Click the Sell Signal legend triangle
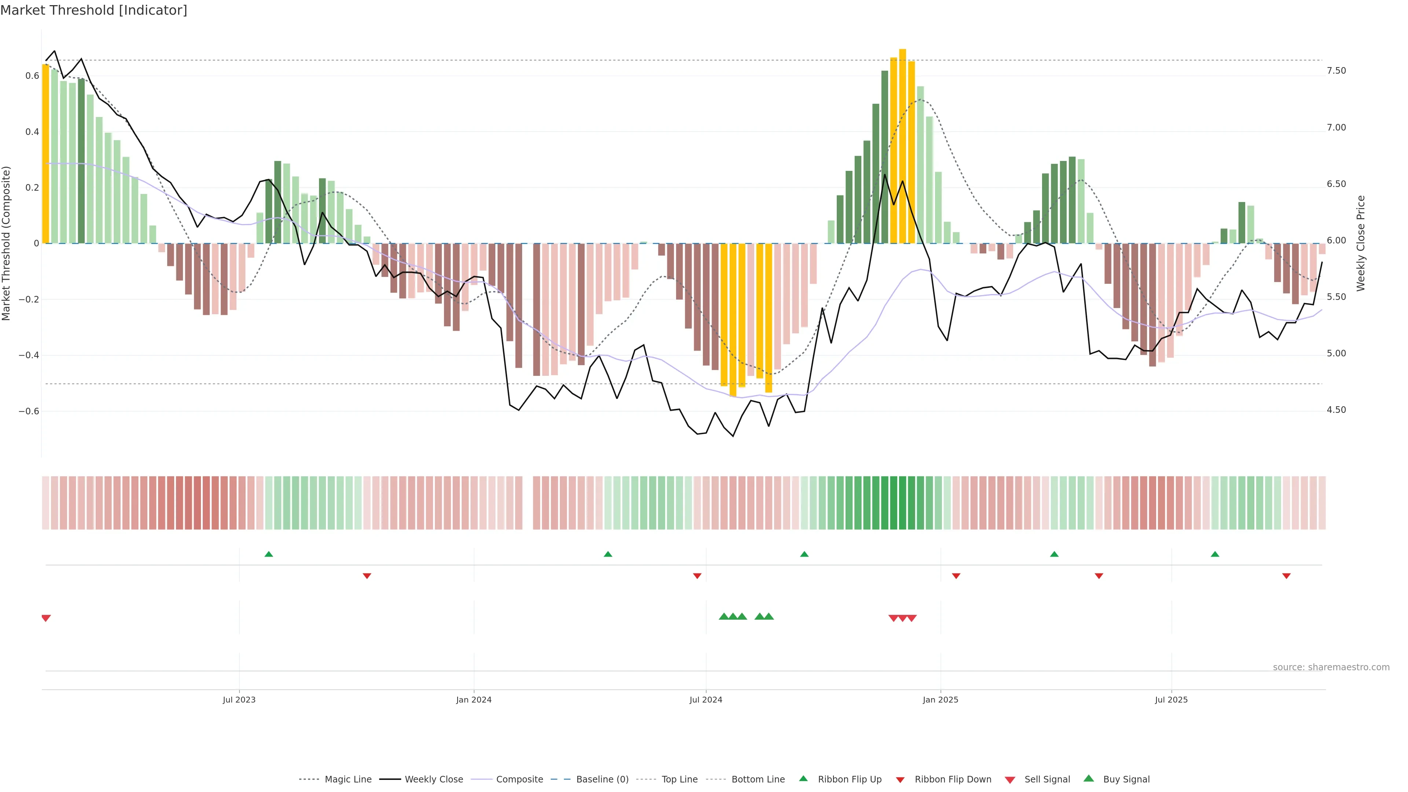1408x792 pixels. point(1009,780)
